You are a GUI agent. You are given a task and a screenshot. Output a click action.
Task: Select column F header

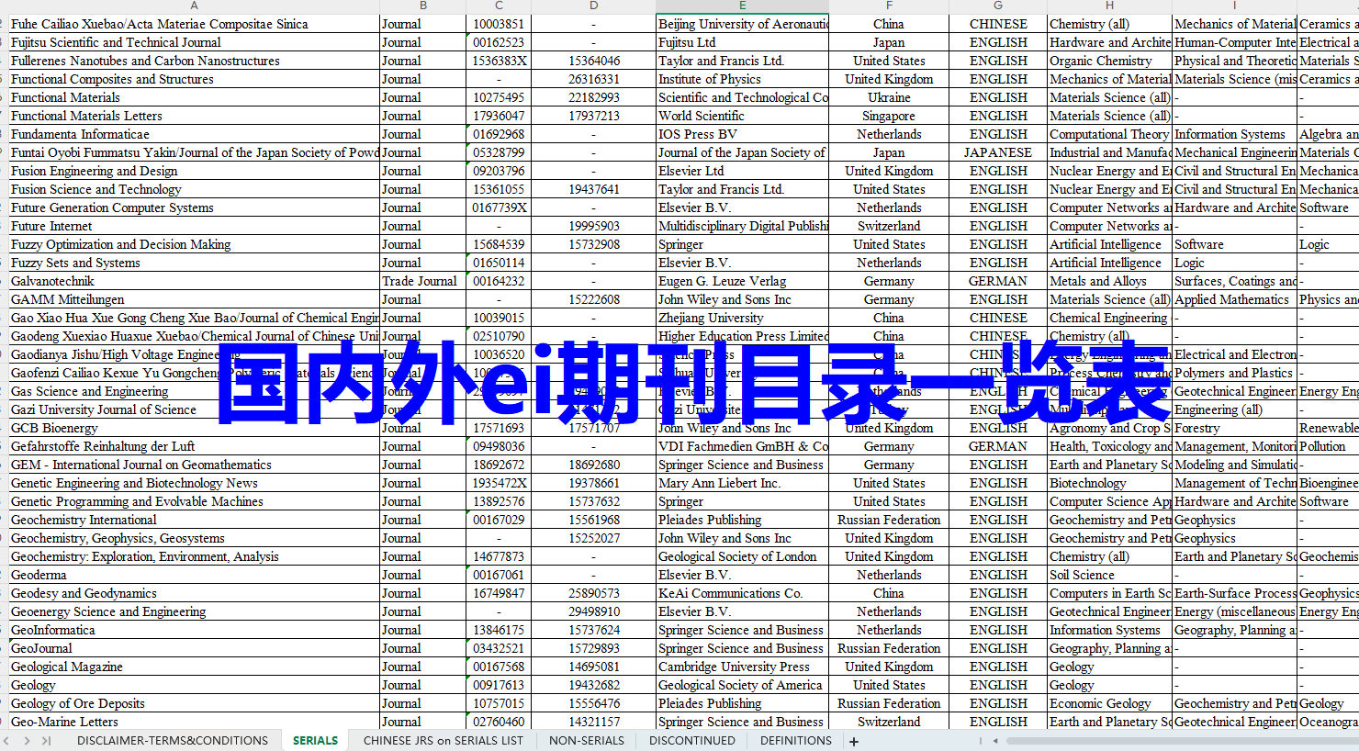889,6
